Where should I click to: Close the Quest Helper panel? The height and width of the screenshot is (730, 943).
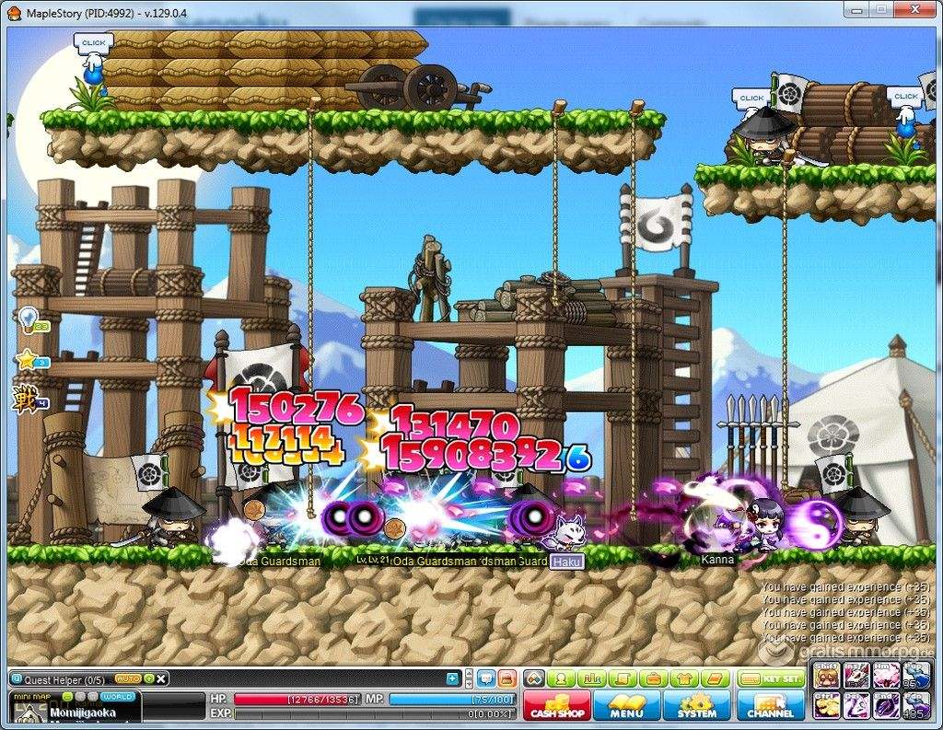click(x=161, y=678)
